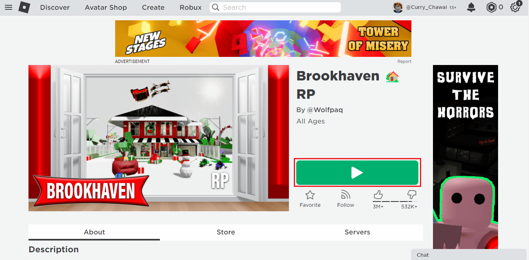Report the Tower of Misery advertisement

point(404,61)
